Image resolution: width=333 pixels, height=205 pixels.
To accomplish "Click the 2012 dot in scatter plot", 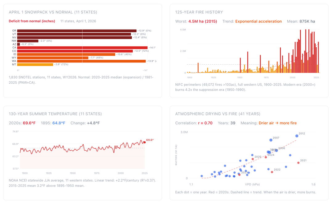I will click(x=297, y=136).
